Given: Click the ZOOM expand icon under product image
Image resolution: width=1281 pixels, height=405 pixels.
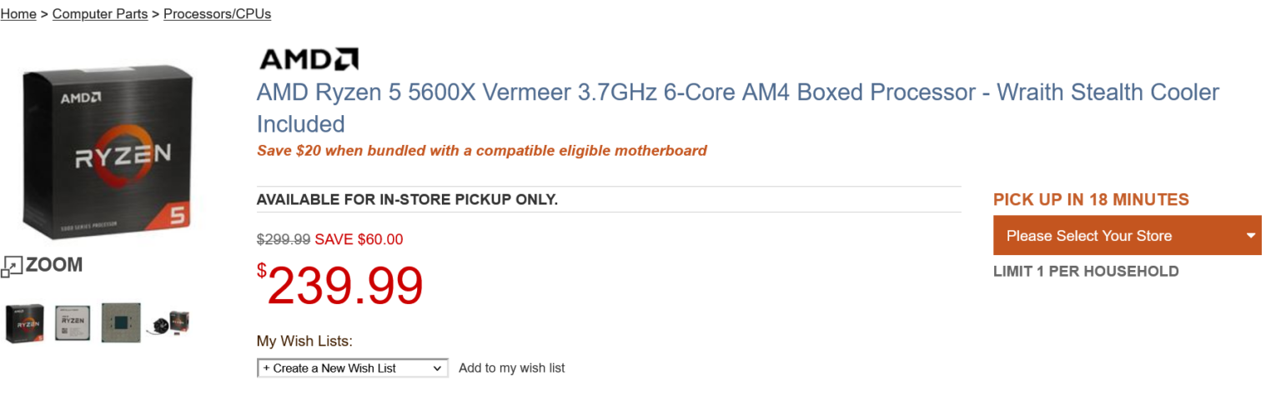Looking at the screenshot, I should click(x=12, y=266).
